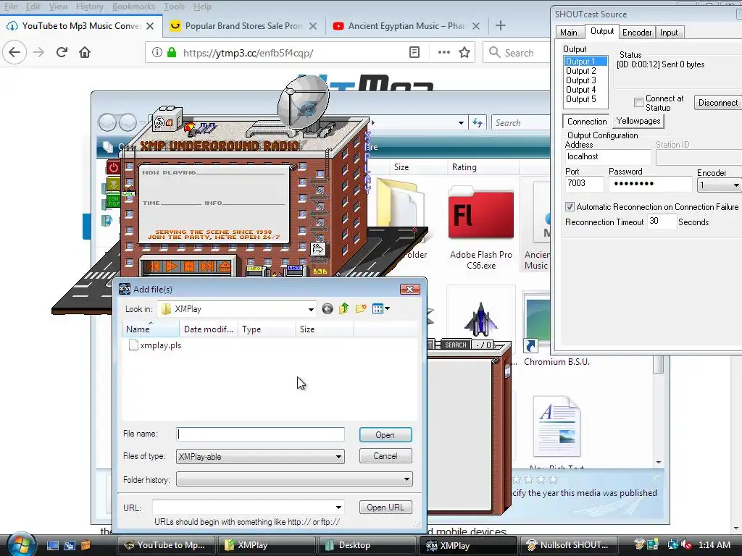Select Output 5 in output list

580,99
